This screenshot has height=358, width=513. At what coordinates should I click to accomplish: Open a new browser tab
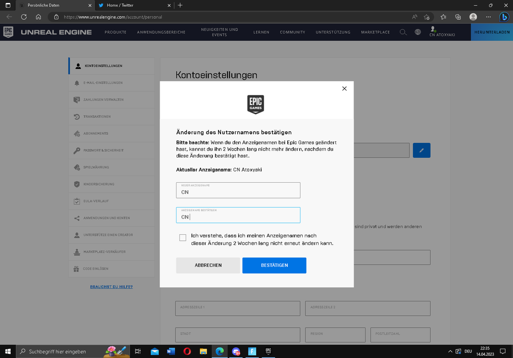pos(180,6)
